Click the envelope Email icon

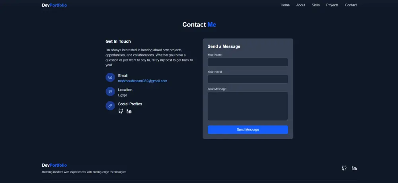click(110, 77)
